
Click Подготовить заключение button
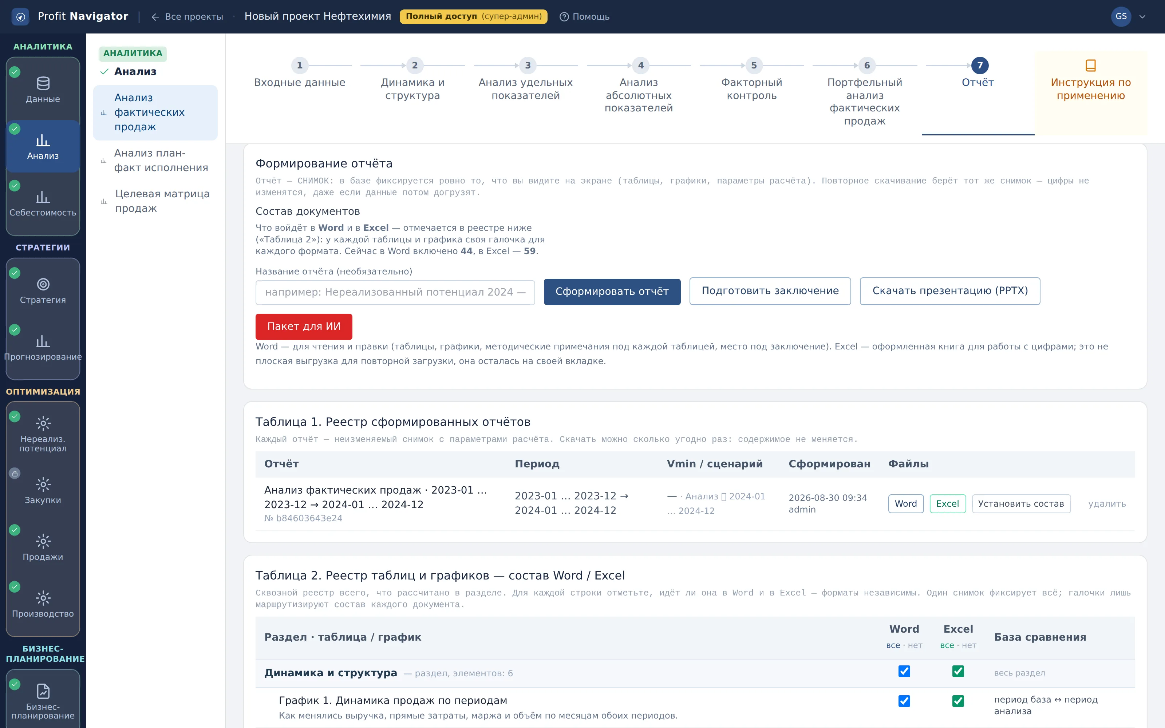coord(770,291)
